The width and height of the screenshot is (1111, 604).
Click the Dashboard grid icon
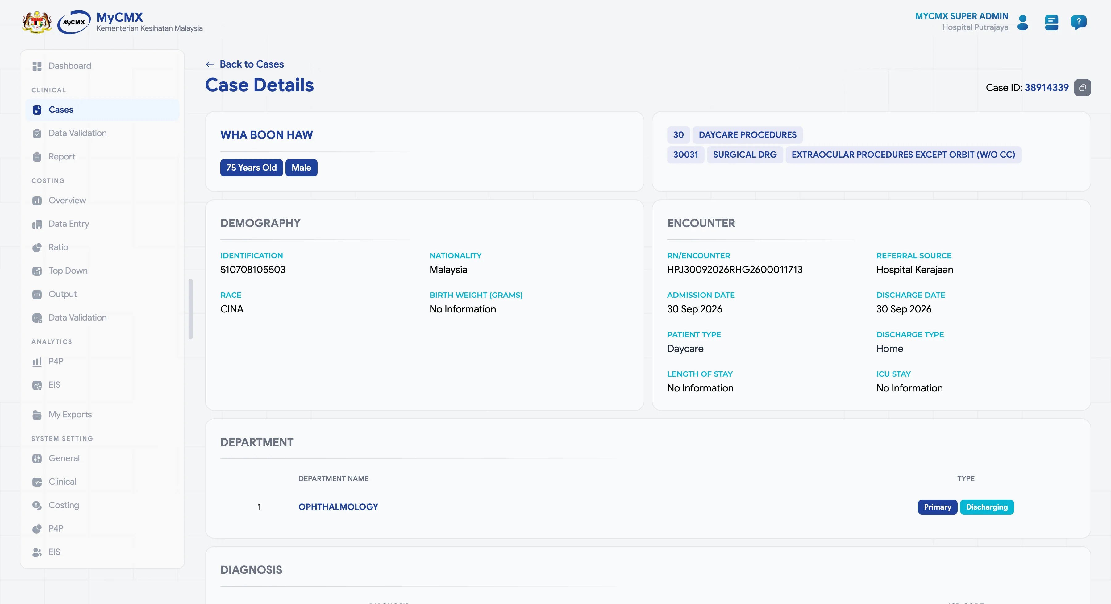pos(37,66)
